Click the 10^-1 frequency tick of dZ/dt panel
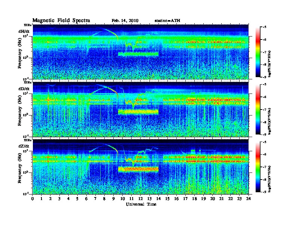Viewport: 296px width, 228px height. pos(25,194)
